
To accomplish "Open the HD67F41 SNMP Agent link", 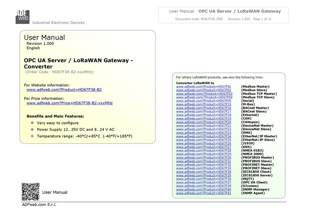I will click(x=203, y=193).
